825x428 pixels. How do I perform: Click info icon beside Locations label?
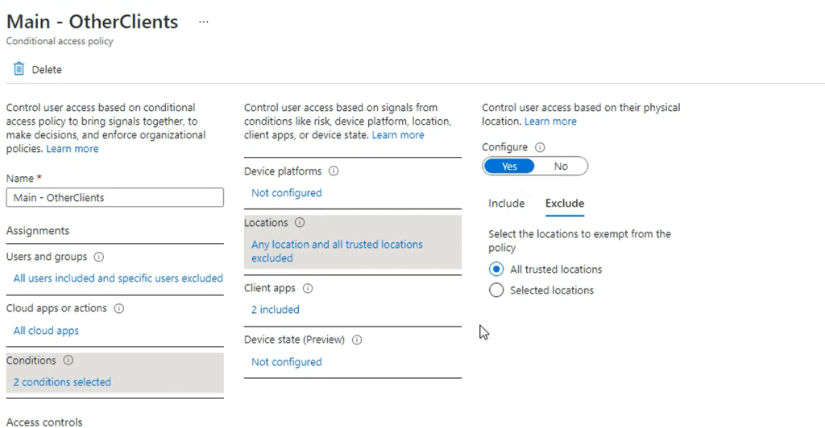(300, 223)
